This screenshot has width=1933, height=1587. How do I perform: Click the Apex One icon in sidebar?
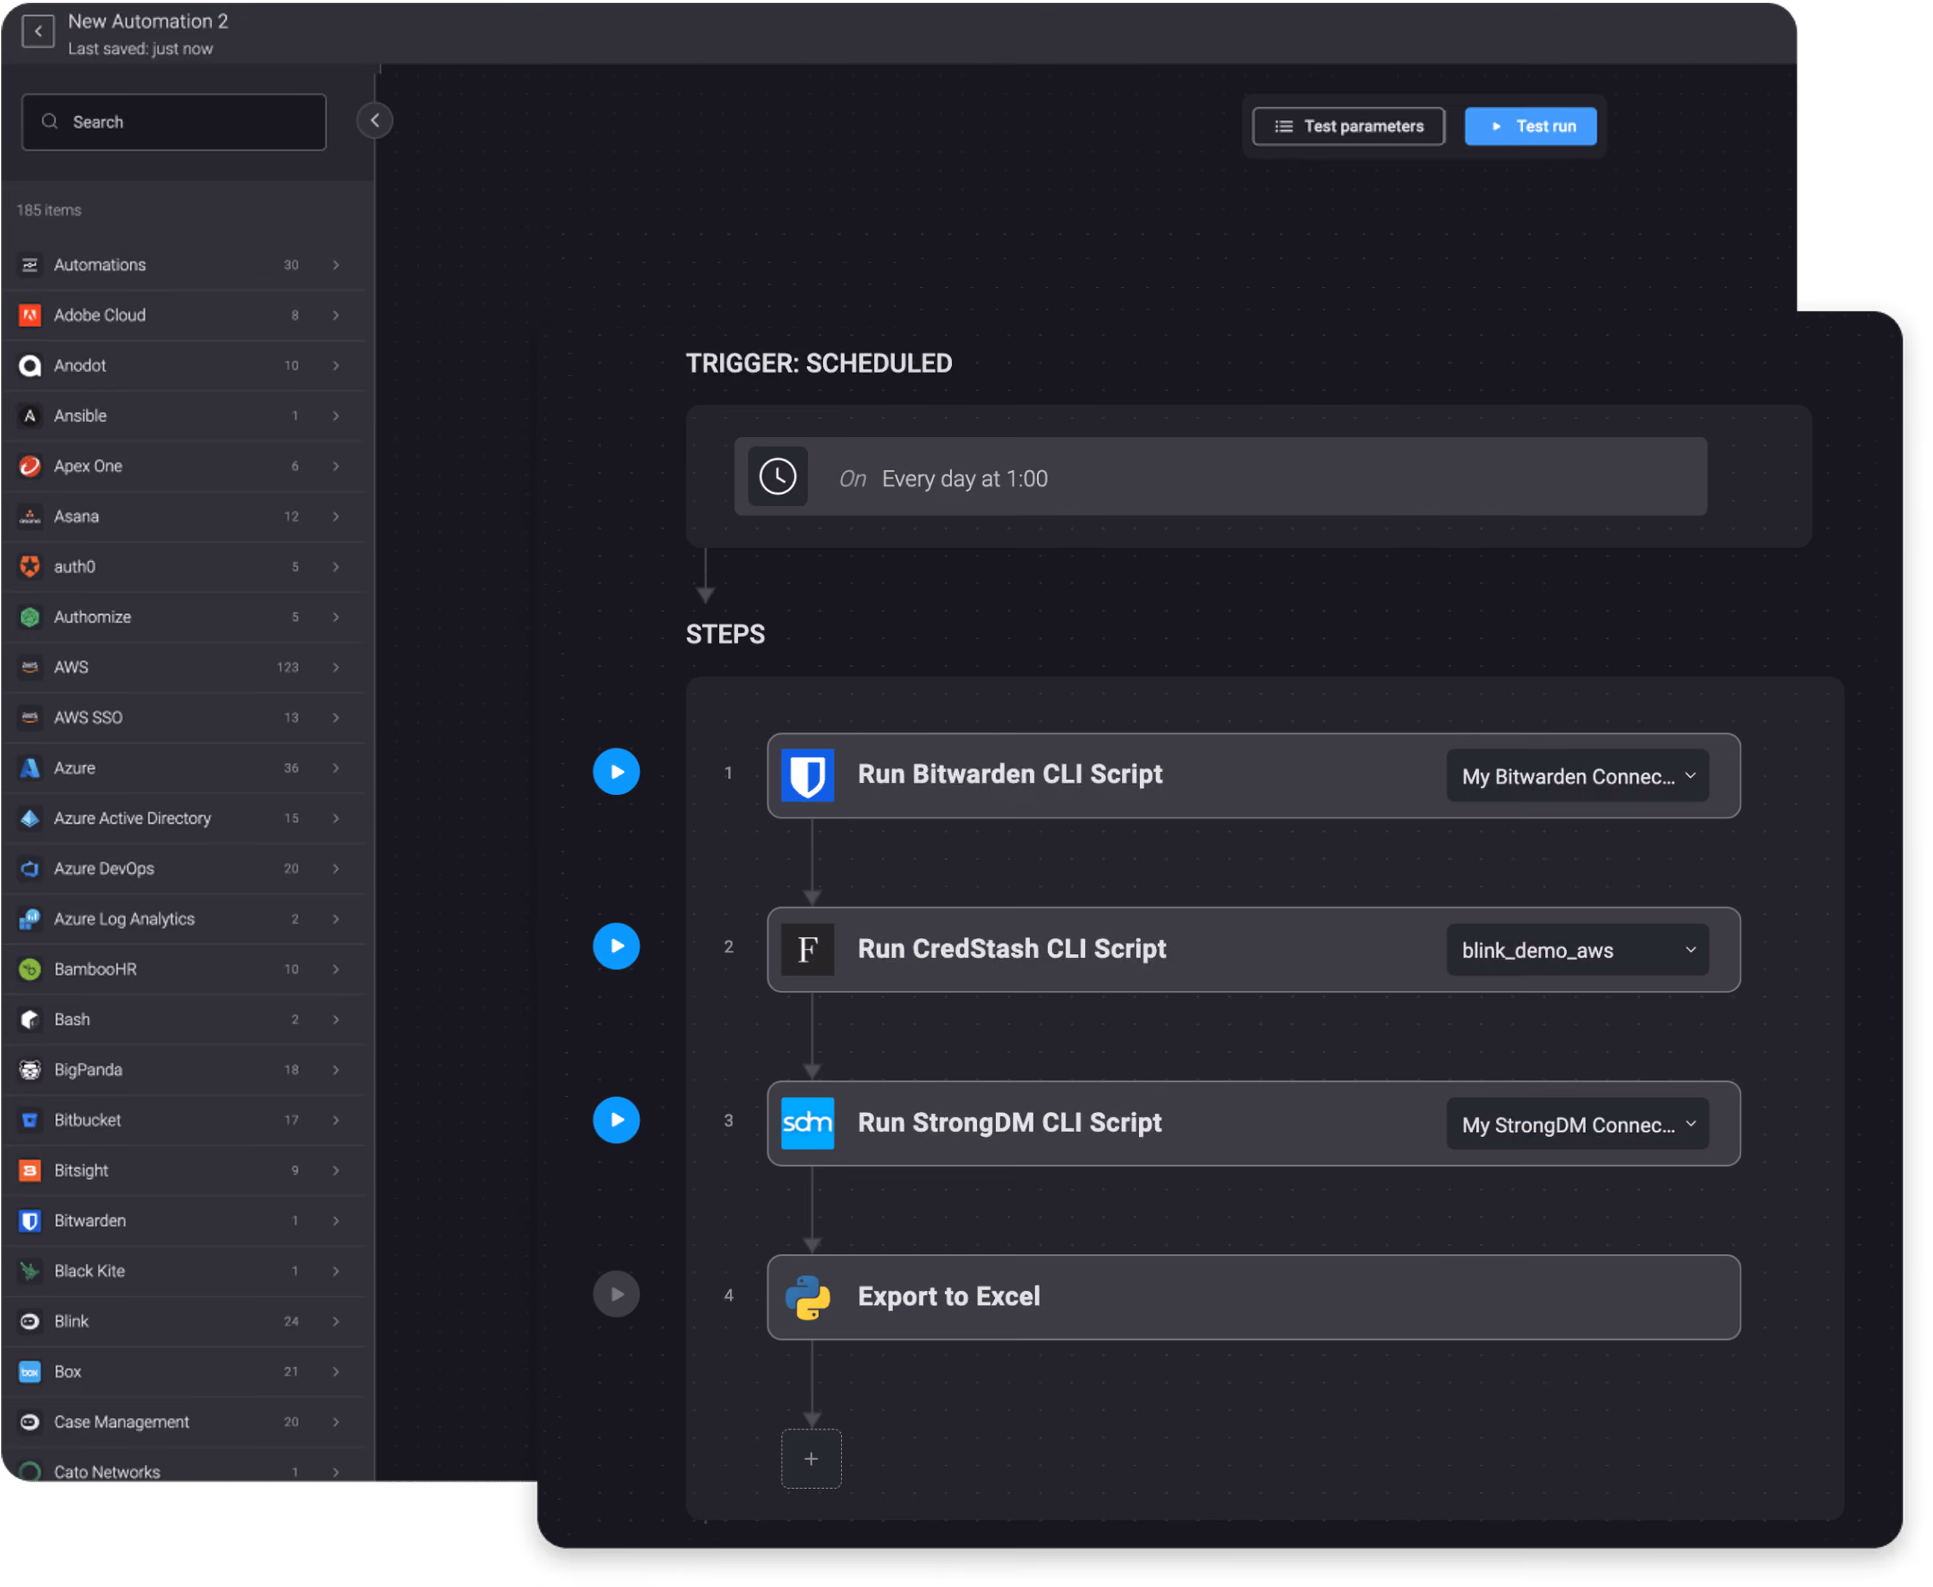(30, 466)
